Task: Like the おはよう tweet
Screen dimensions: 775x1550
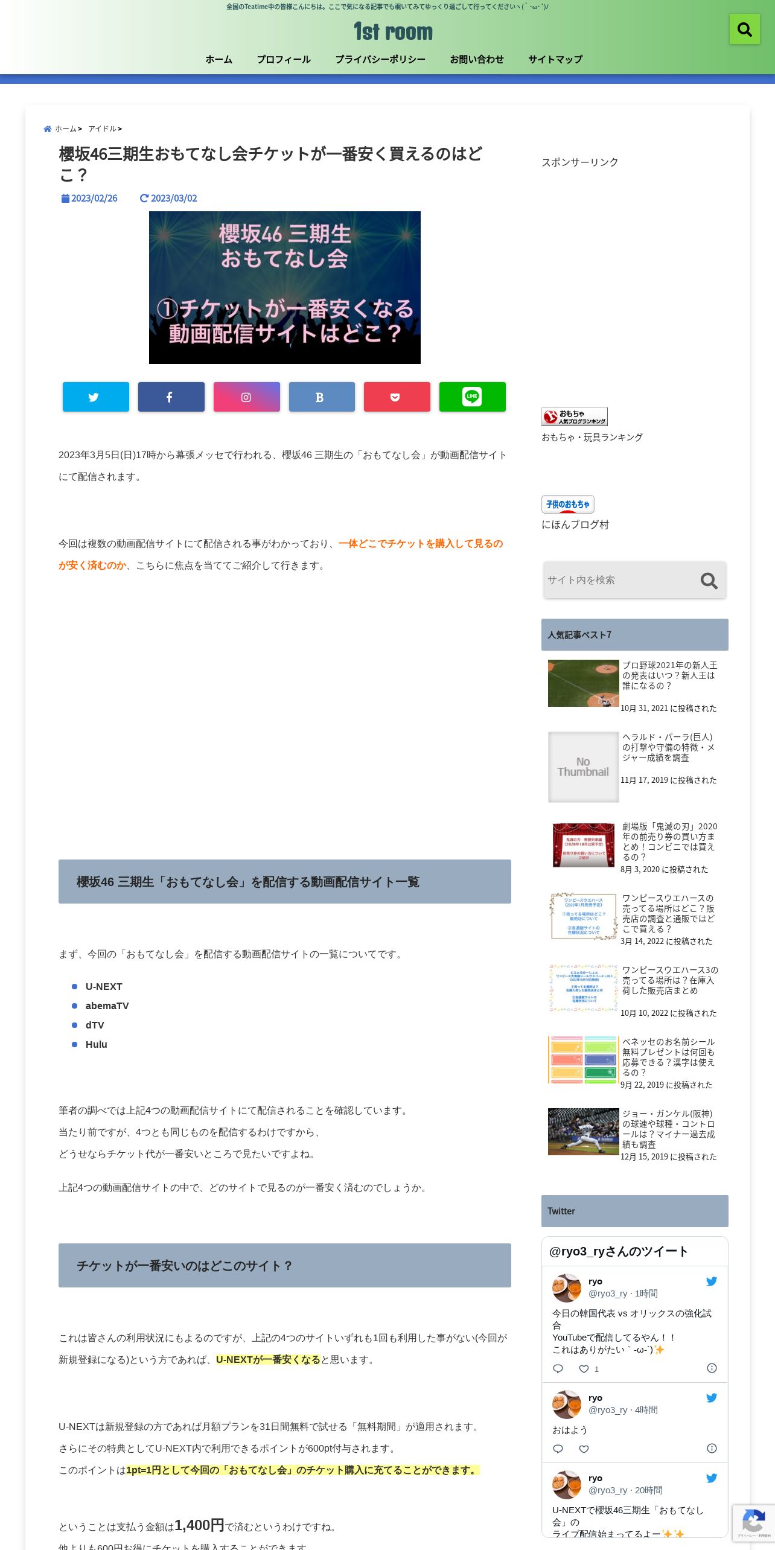Action: pos(584,1449)
